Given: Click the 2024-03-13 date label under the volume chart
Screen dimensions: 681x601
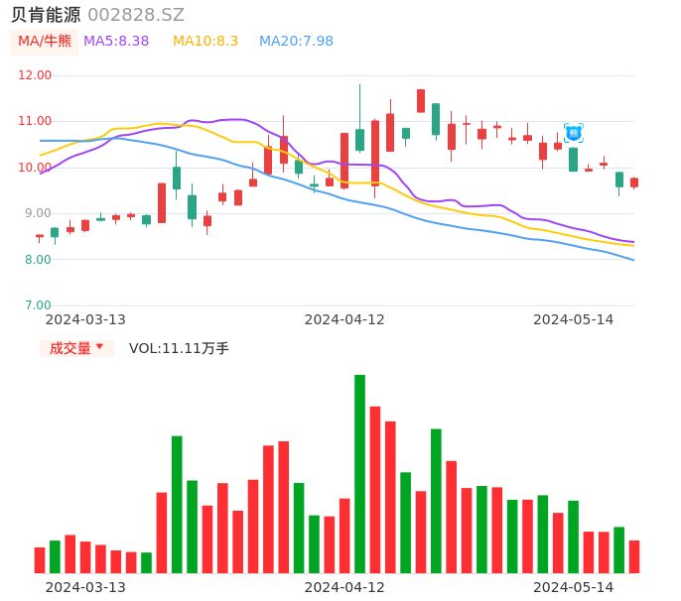Looking at the screenshot, I should tap(85, 587).
